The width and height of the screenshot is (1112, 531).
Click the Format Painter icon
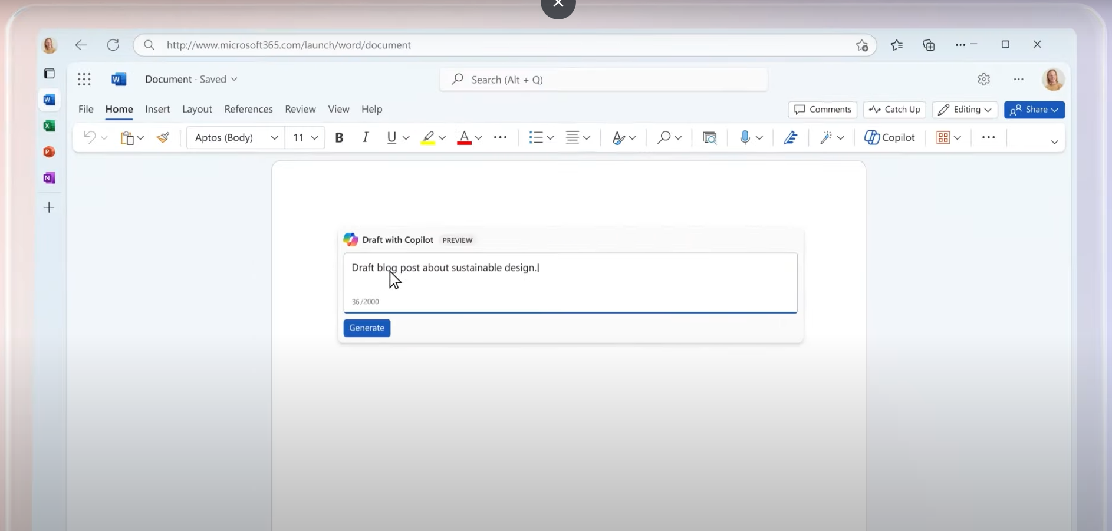(163, 137)
